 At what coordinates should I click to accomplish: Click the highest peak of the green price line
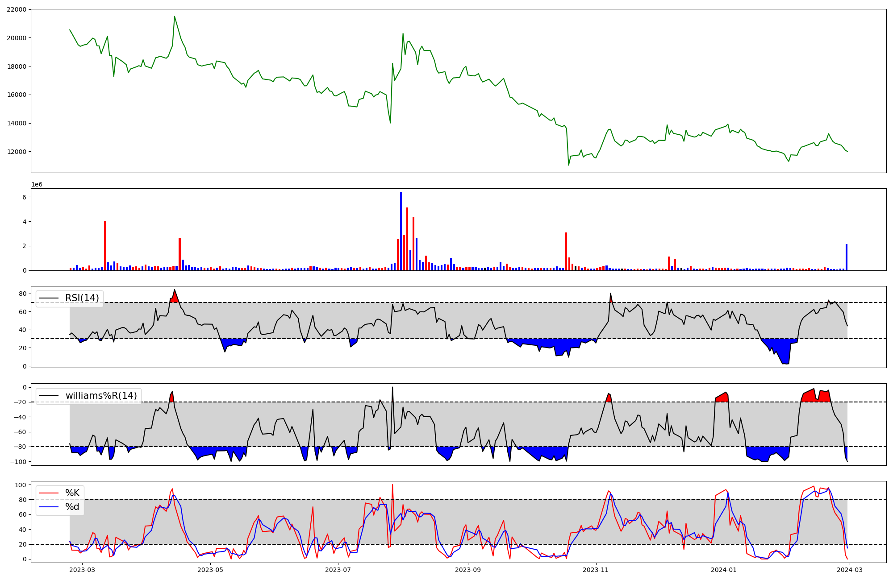(174, 17)
